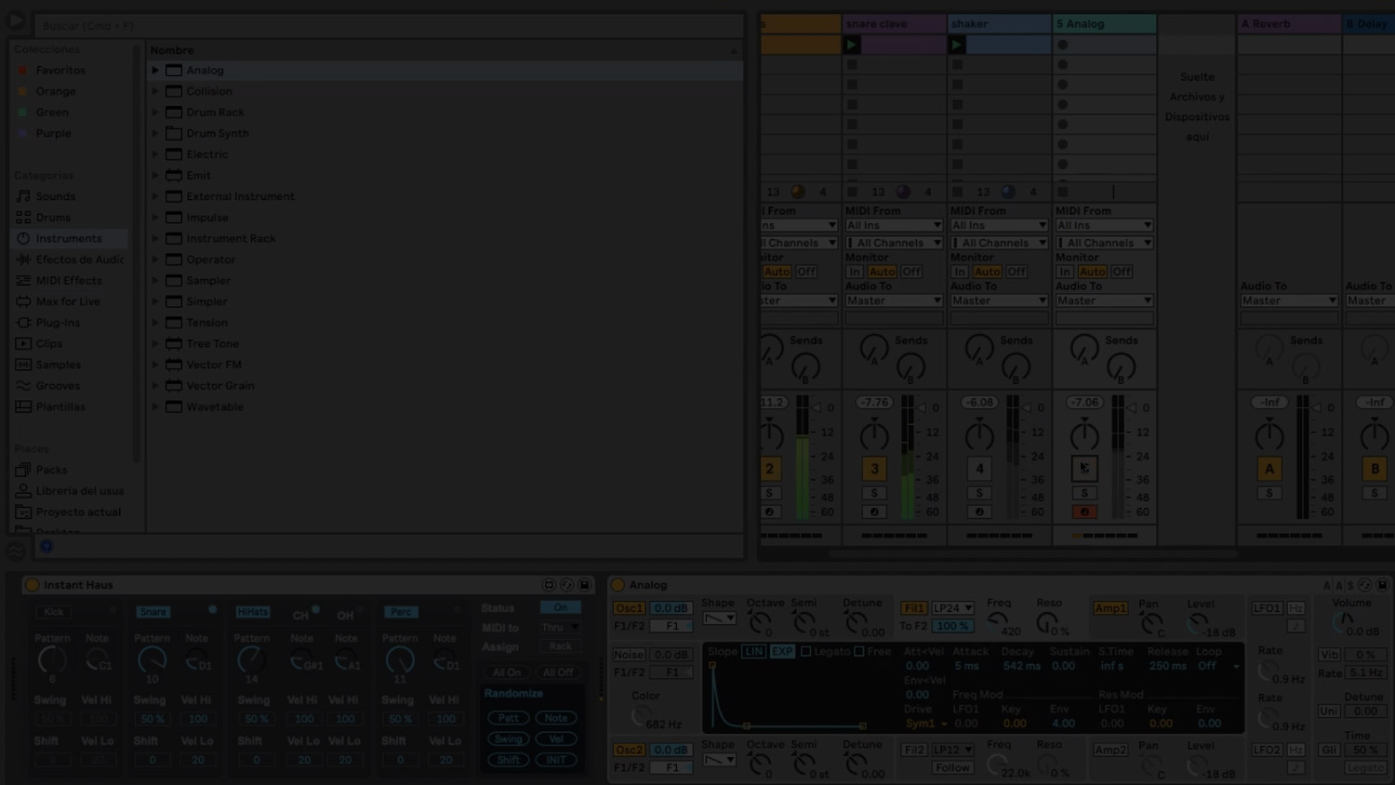Select Favoritos collection

click(60, 70)
